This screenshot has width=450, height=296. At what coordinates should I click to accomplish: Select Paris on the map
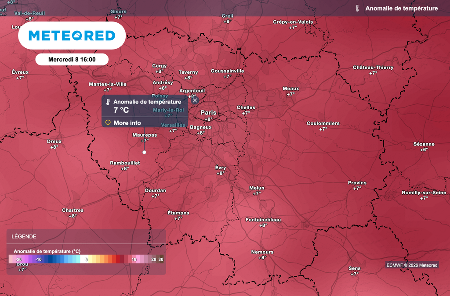[x=208, y=112]
